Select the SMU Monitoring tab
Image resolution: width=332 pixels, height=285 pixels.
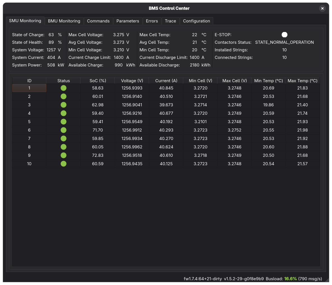pos(25,21)
